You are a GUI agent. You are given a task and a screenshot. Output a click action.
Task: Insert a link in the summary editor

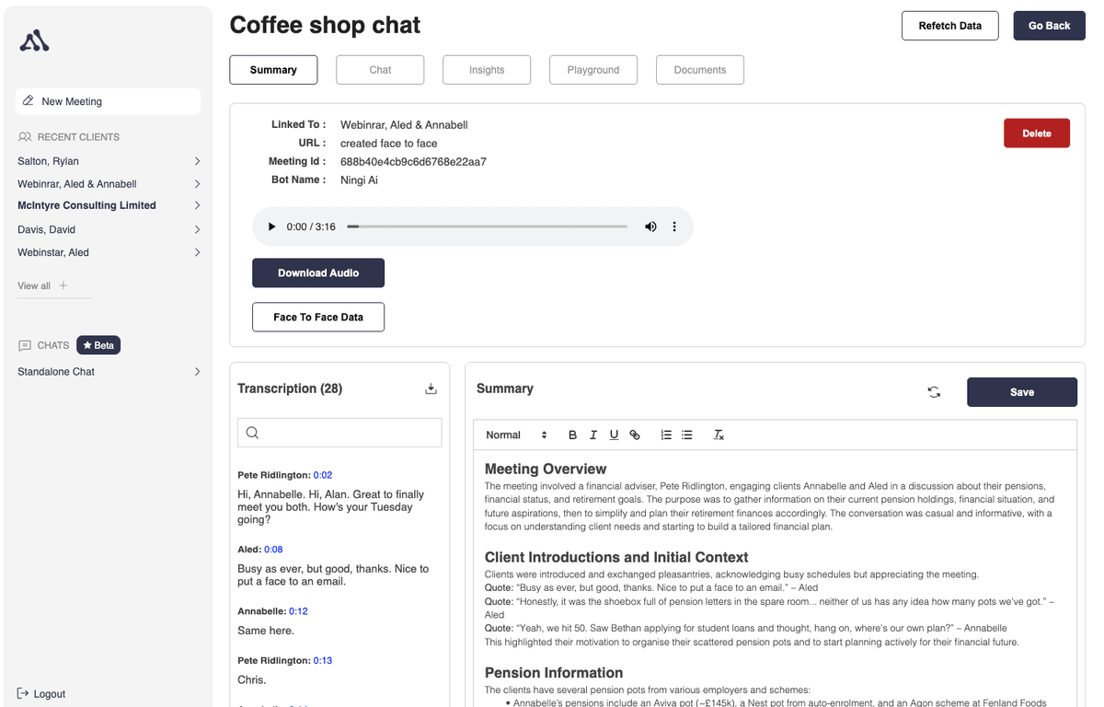635,435
